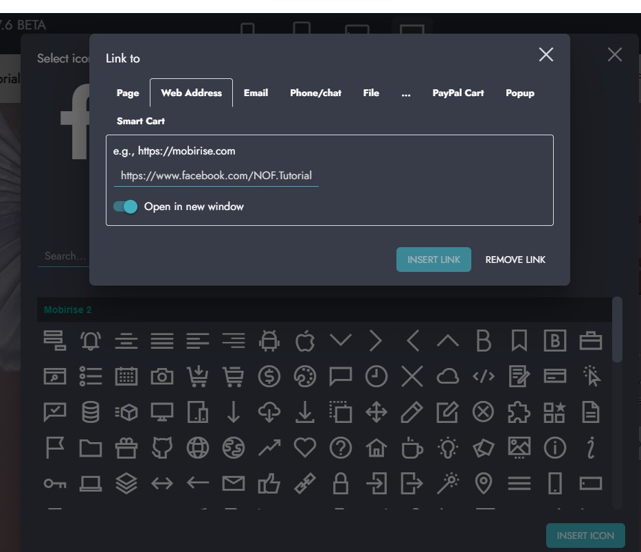The image size is (641, 552).
Task: Pick the cloud icon
Action: click(x=448, y=376)
